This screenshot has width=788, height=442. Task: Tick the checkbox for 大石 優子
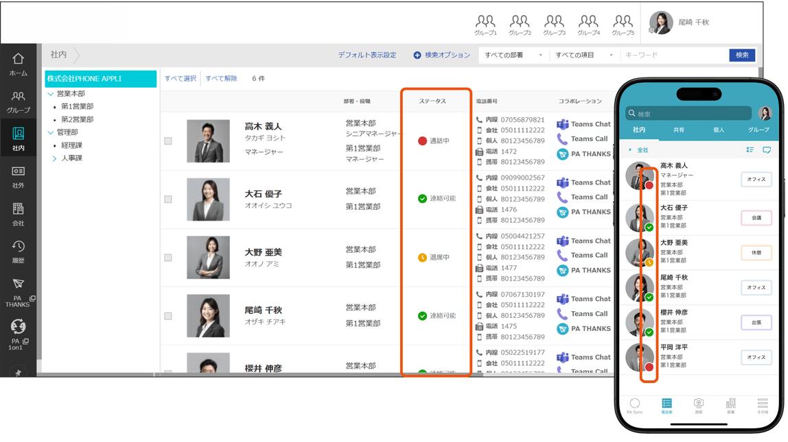tap(168, 199)
